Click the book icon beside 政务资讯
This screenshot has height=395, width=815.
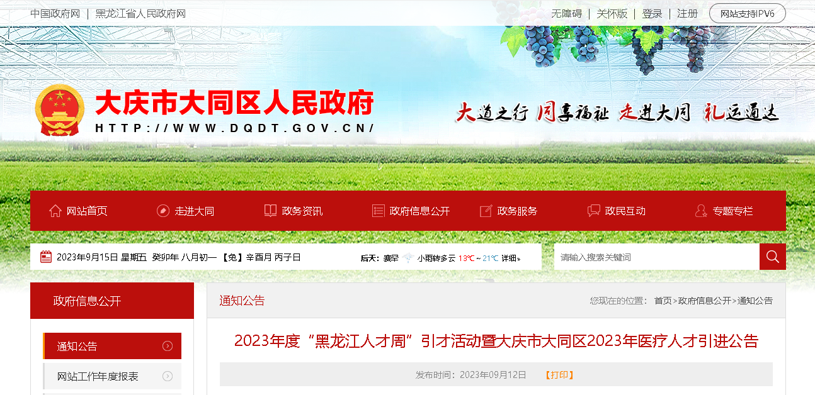(x=270, y=211)
